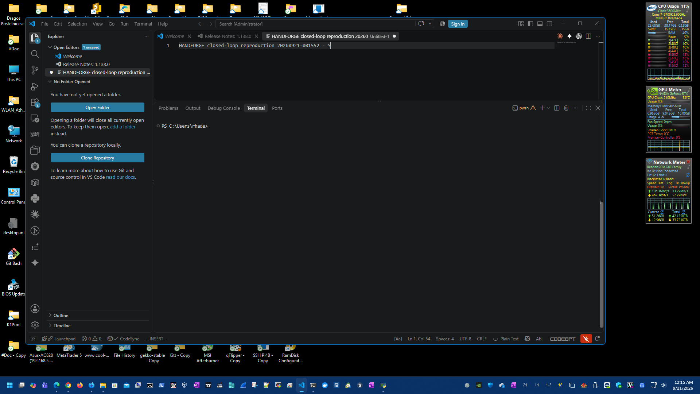The width and height of the screenshot is (700, 394).
Task: Click the Split Editor Right icon
Action: (588, 36)
